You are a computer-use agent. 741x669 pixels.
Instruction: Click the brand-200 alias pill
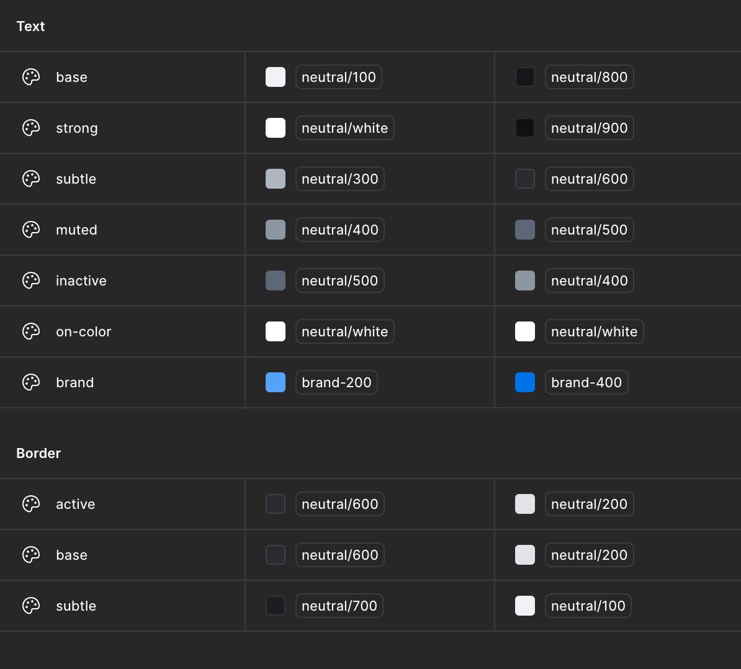(336, 382)
